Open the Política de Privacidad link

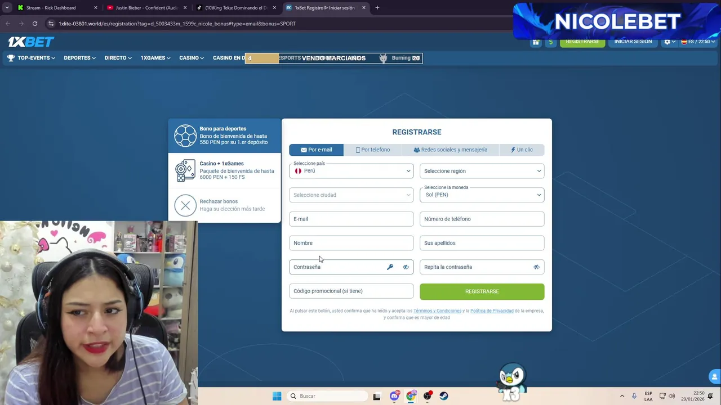pos(492,311)
